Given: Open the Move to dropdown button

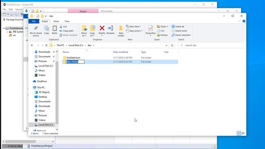Looking at the screenshot, I should coord(84,31).
